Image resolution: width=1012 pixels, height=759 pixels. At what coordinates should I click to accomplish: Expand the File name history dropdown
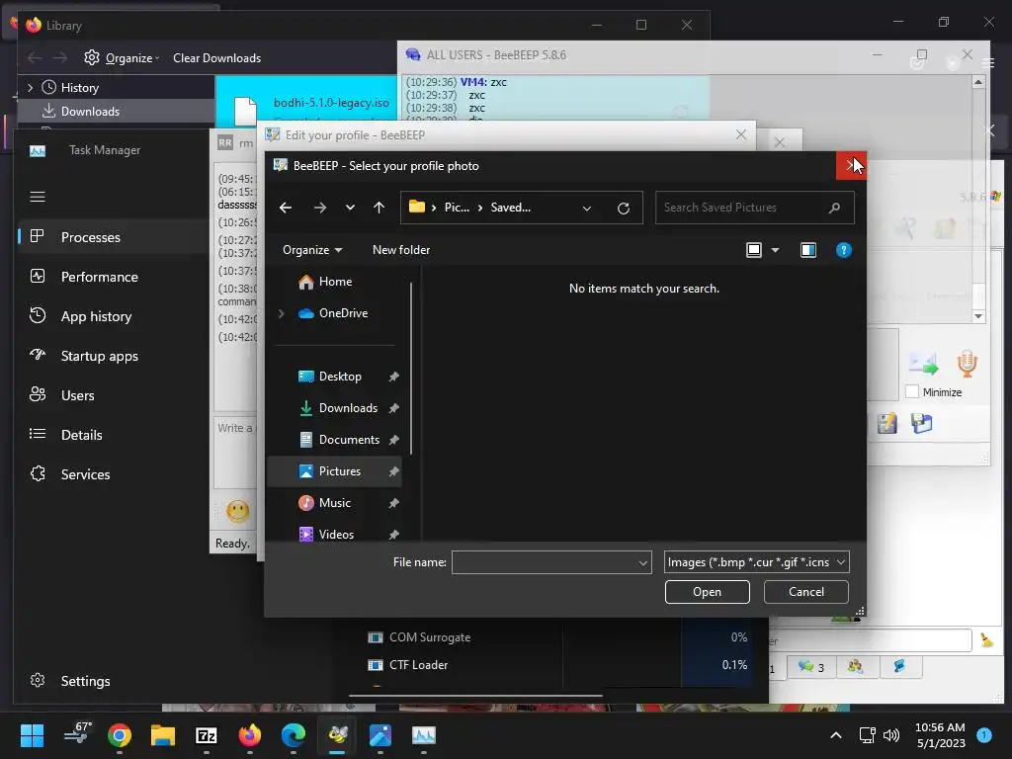coord(642,562)
